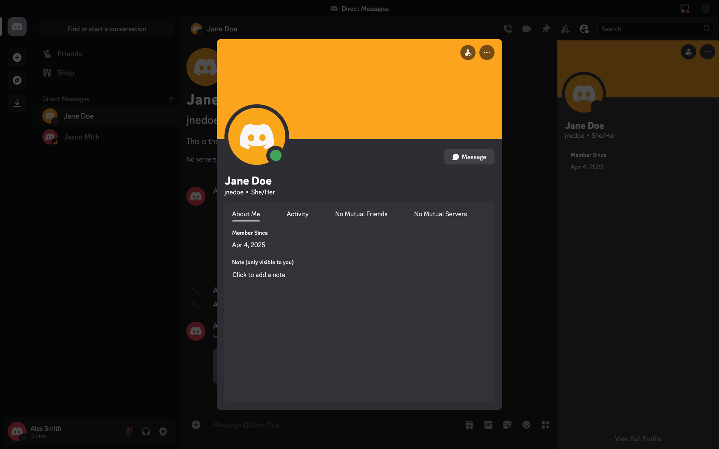Viewport: 719px width, 449px height.
Task: Open the GIF picker
Action: coord(488,425)
